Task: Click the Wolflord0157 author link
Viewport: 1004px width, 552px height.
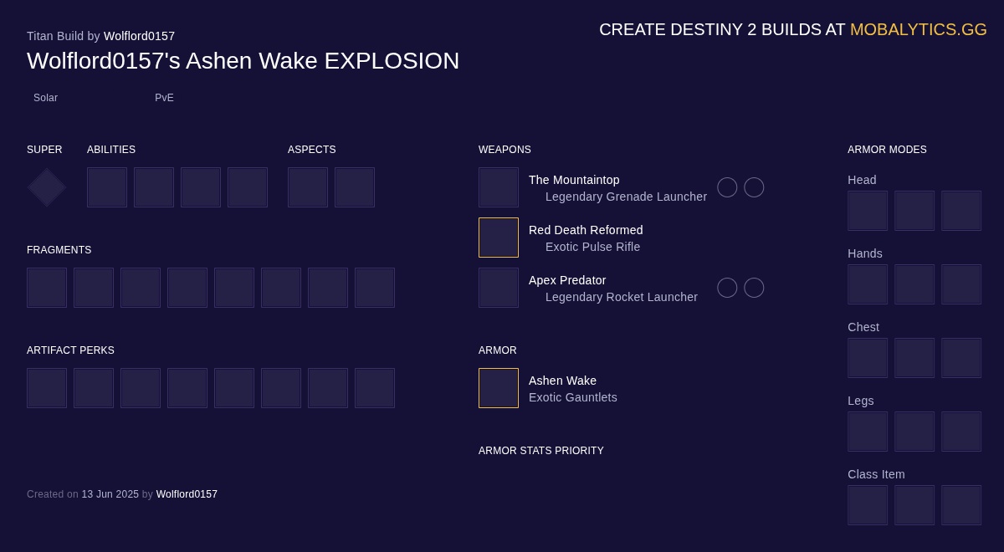Action: click(x=139, y=36)
